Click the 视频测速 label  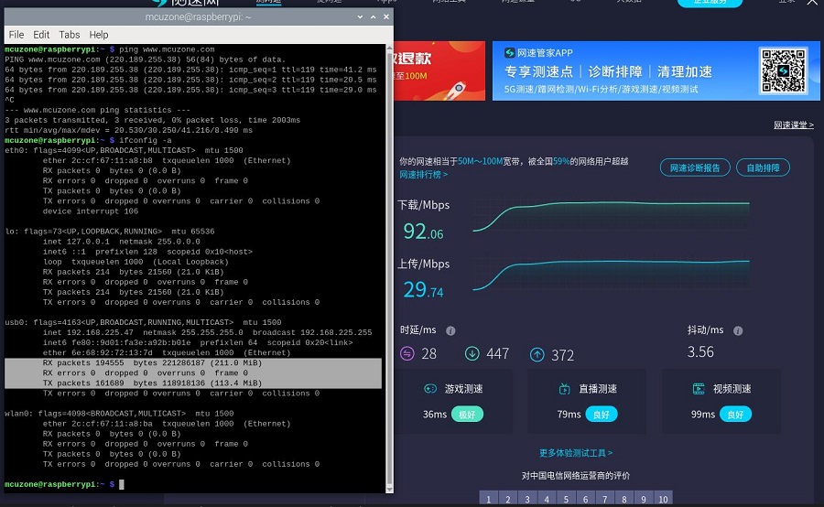pyautogui.click(x=732, y=389)
